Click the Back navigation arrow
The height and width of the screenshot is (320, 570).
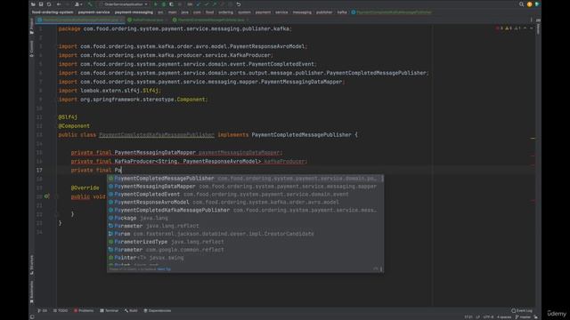(x=59, y=4)
